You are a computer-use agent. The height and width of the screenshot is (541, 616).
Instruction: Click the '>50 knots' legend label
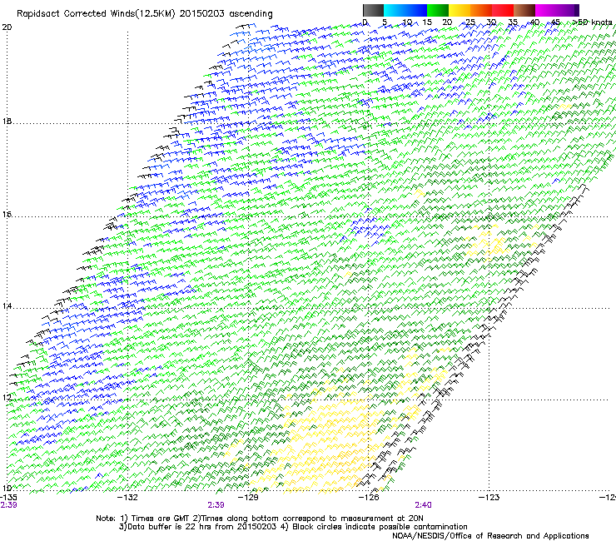tap(593, 22)
